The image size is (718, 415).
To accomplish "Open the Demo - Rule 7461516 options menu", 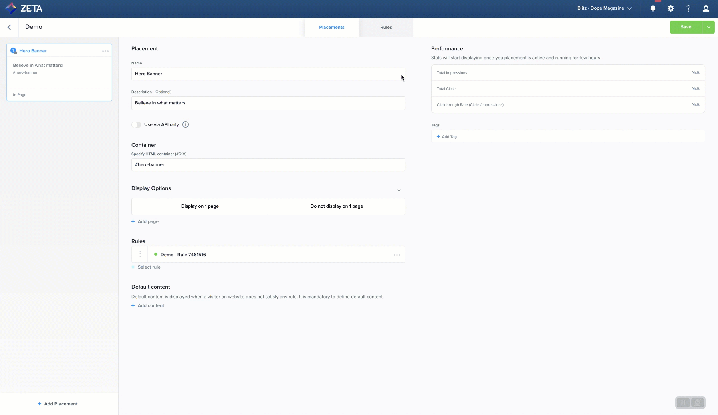I will (397, 255).
